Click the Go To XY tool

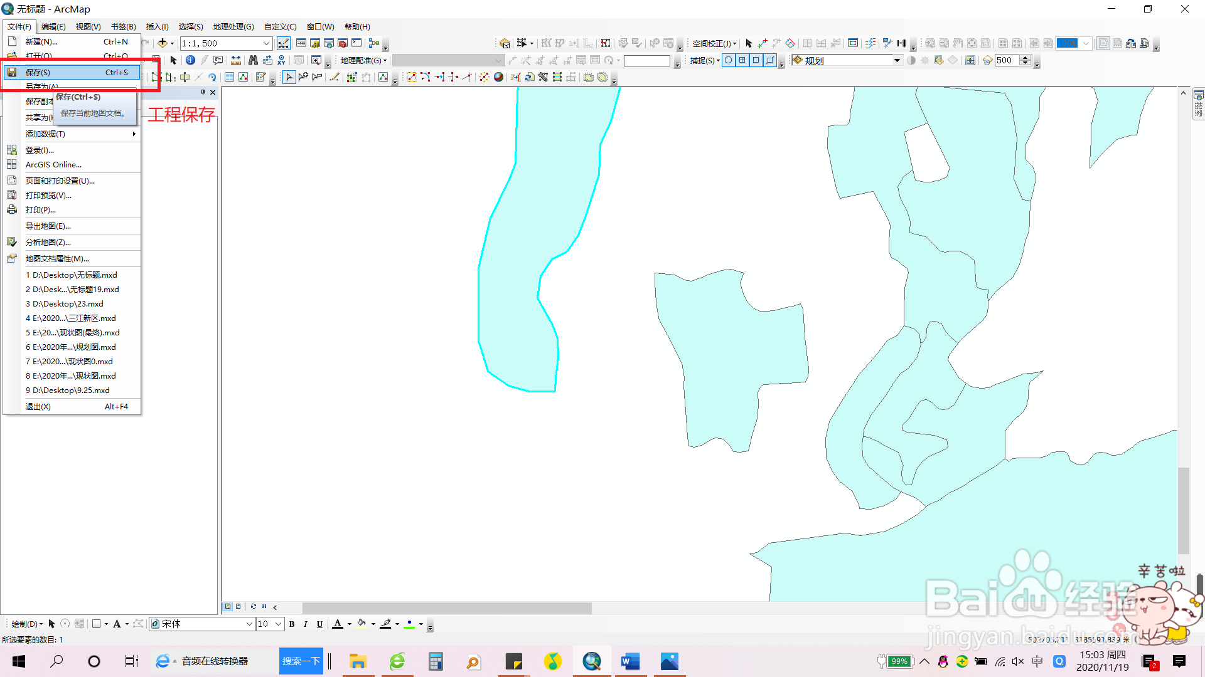point(281,60)
